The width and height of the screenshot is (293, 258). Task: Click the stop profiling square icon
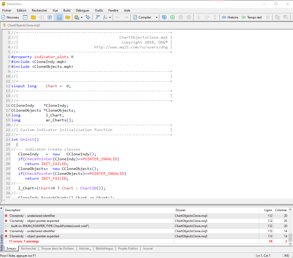tap(268, 17)
